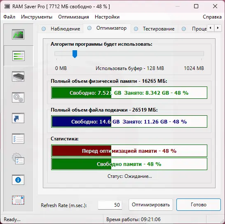Image resolution: width=225 pixels, height=224 pixels.
Task: Click the '1024 MB' slider label
Action: (194, 68)
